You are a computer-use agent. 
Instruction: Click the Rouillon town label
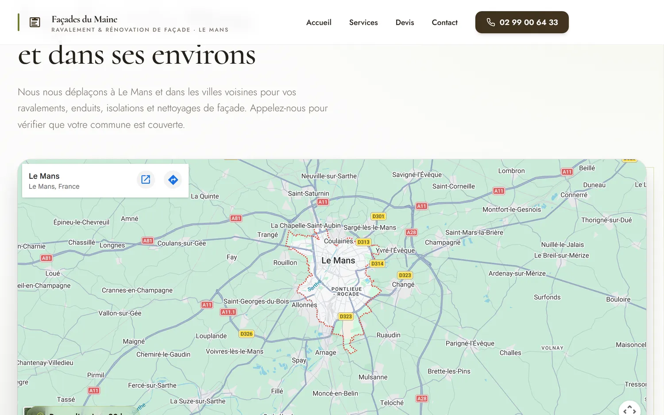pos(285,262)
